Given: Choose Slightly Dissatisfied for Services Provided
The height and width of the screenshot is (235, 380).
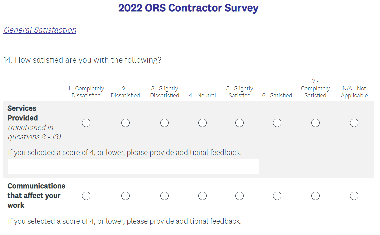Looking at the screenshot, I should click(x=164, y=123).
